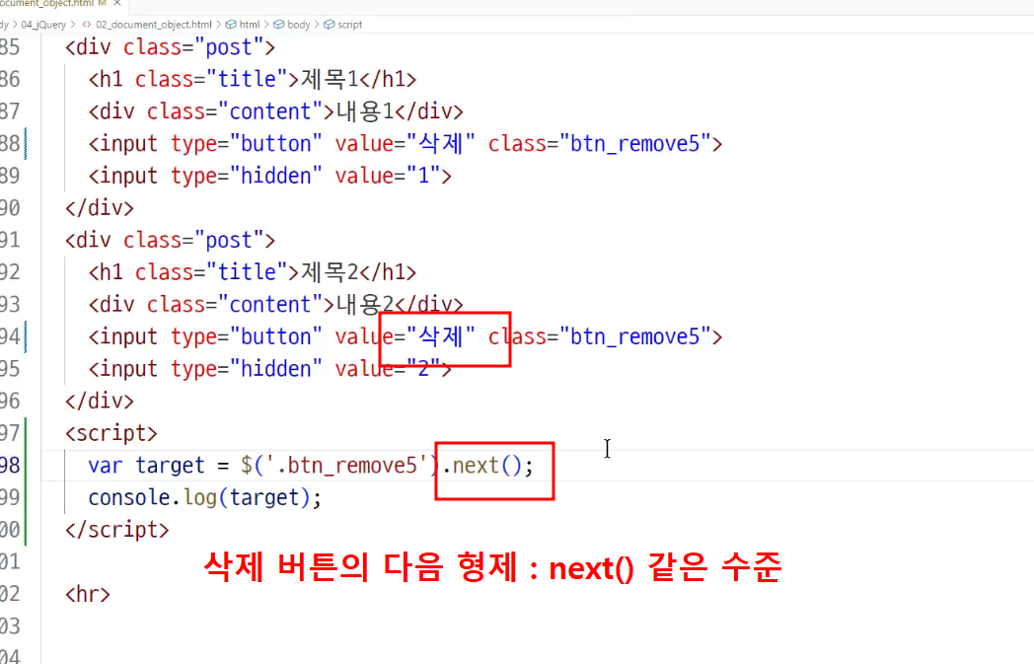Click the "content" class value on line 93
The image size is (1034, 664).
(x=270, y=305)
